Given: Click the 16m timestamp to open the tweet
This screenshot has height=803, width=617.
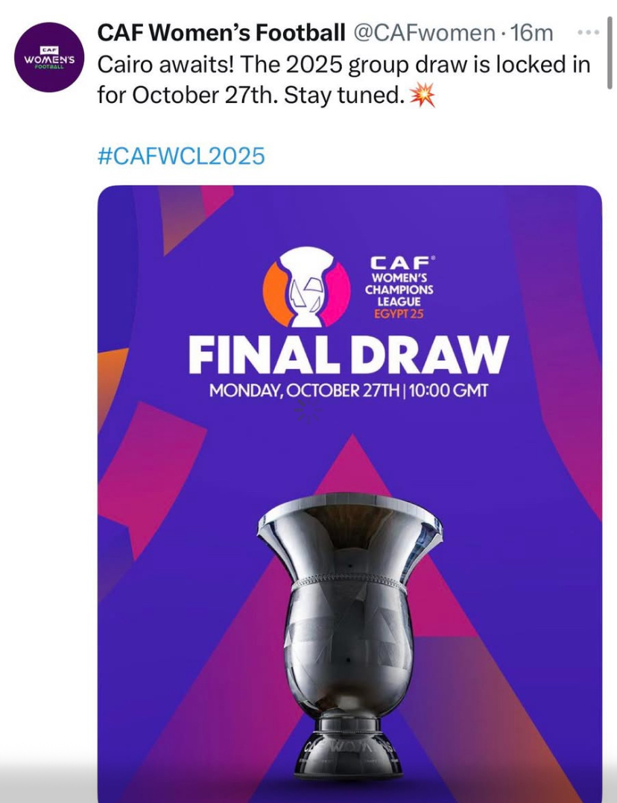Looking at the screenshot, I should 535,33.
